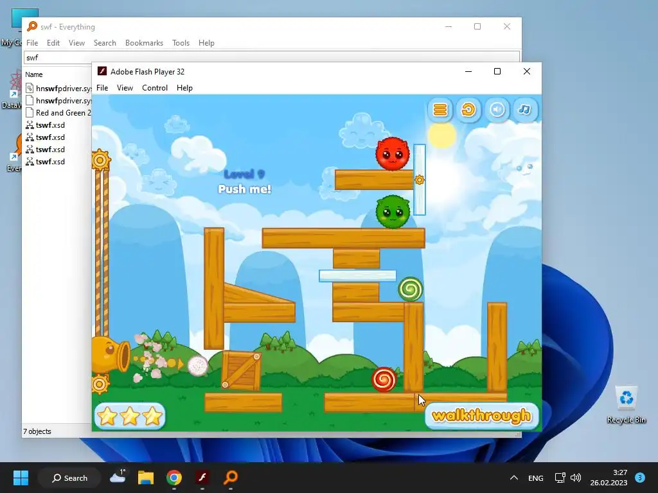Open Everything window View menu
The image size is (658, 493).
(x=76, y=43)
